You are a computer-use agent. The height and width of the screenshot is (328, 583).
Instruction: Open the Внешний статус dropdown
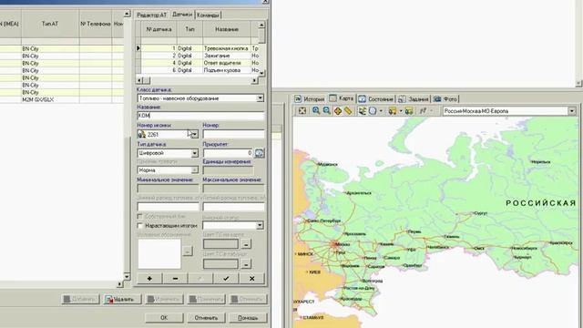coord(260,225)
